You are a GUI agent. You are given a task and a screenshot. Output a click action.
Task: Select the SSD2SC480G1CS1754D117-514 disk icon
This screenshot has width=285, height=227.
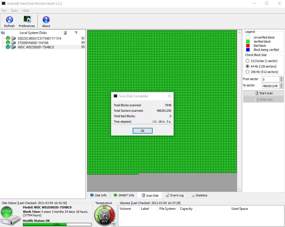(x=13, y=38)
